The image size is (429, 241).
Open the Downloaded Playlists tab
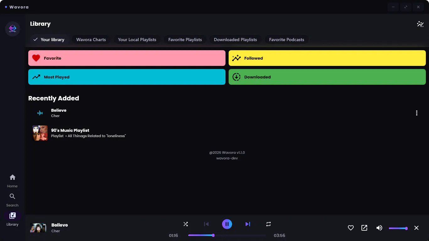point(235,40)
